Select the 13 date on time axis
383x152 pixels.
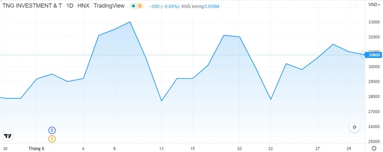point(161,149)
